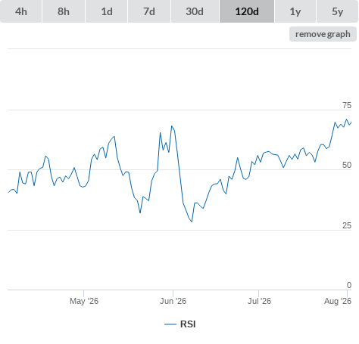This screenshot has width=359, height=344.
Task: Click the active 120d tab
Action: coord(247,11)
